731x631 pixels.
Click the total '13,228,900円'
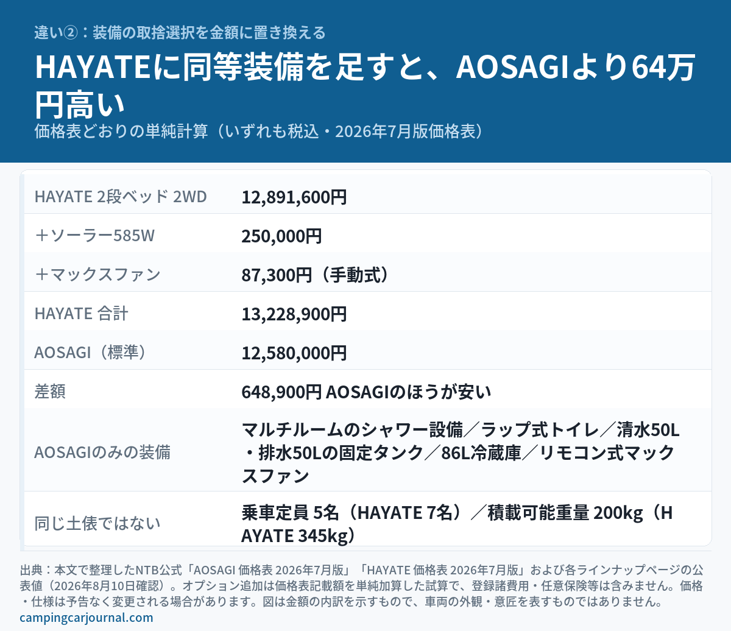click(294, 314)
